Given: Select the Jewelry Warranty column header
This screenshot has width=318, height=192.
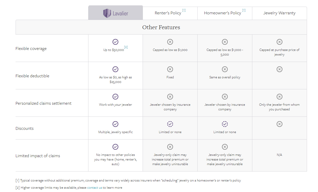Looking at the screenshot, I should [x=279, y=13].
